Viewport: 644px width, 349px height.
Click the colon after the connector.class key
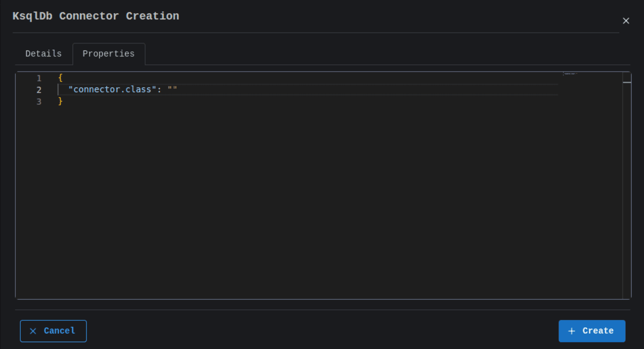click(x=159, y=90)
